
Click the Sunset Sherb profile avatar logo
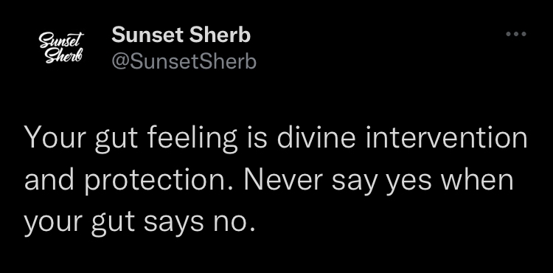[61, 48]
